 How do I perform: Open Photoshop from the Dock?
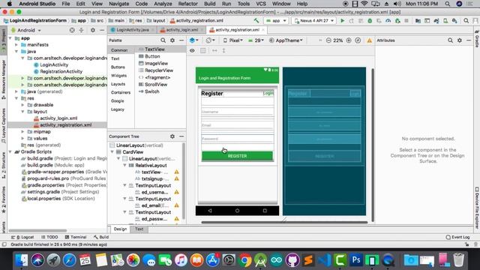(x=356, y=260)
